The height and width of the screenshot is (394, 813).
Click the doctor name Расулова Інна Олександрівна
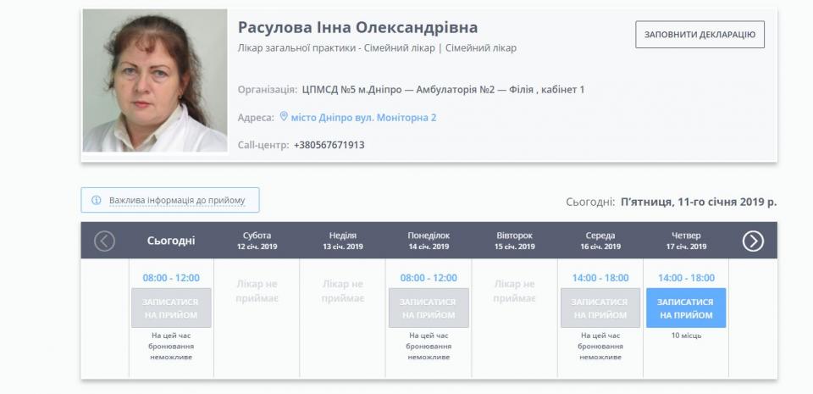click(x=357, y=28)
